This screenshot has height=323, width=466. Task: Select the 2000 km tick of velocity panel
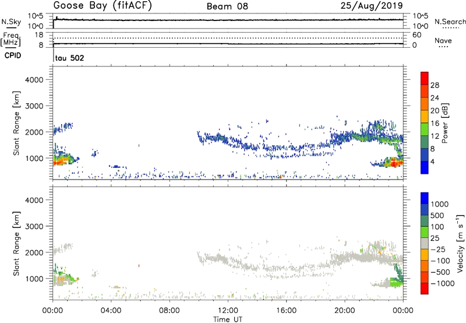(34, 252)
